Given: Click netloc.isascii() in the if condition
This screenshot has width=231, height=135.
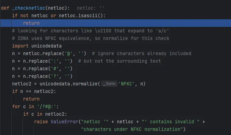Looking at the screenshot, I should coord(81,15).
